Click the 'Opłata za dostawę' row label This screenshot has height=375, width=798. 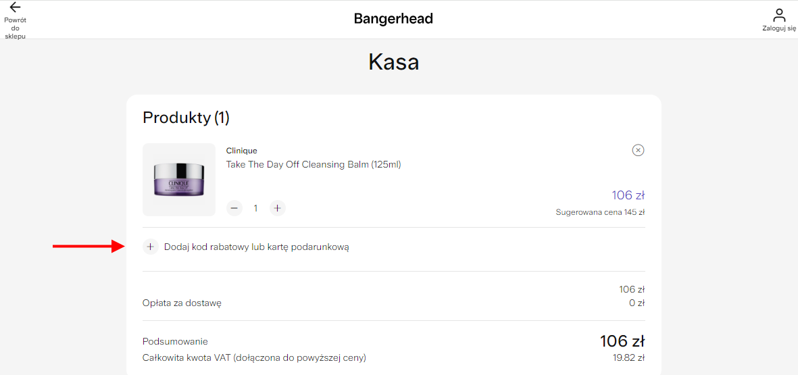pos(182,303)
